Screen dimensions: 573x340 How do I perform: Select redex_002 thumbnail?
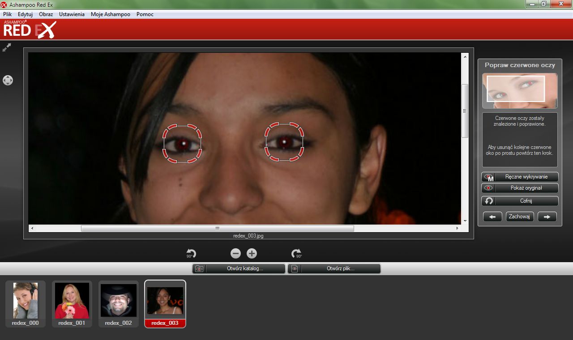point(119,304)
